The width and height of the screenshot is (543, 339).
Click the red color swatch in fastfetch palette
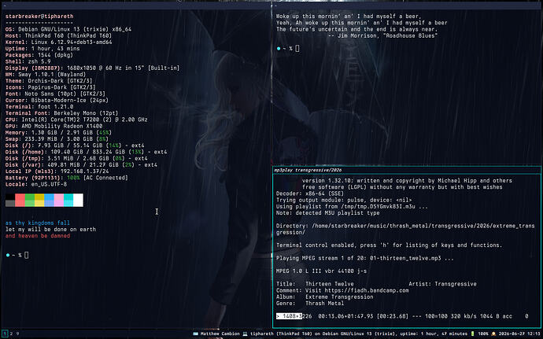pyautogui.click(x=20, y=200)
